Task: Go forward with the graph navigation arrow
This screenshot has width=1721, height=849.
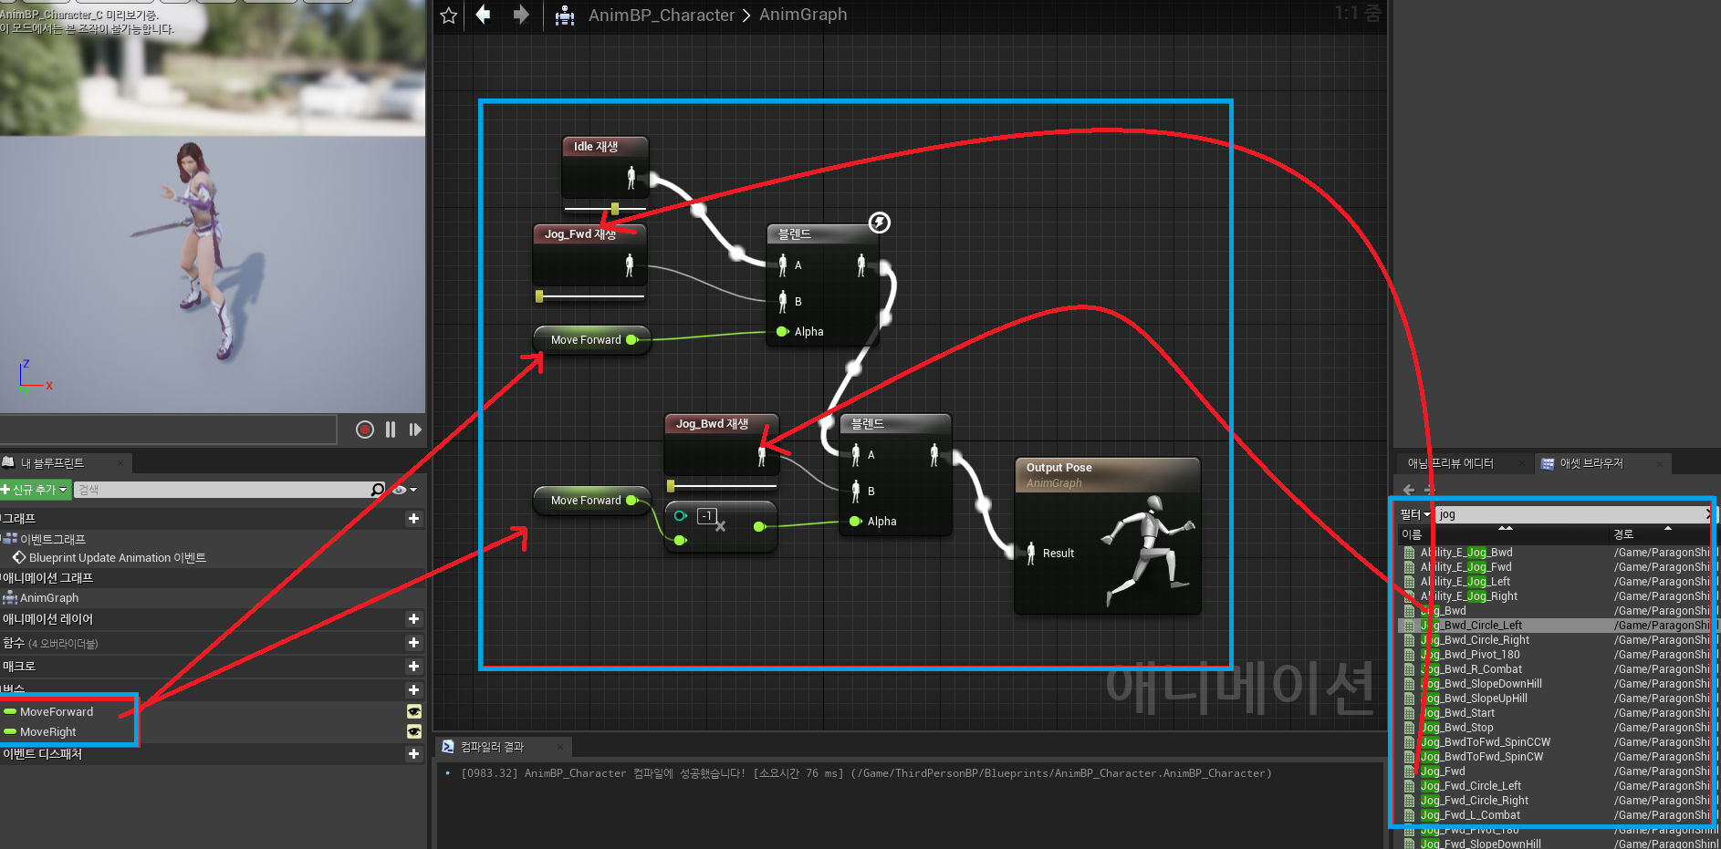Action: tap(521, 15)
